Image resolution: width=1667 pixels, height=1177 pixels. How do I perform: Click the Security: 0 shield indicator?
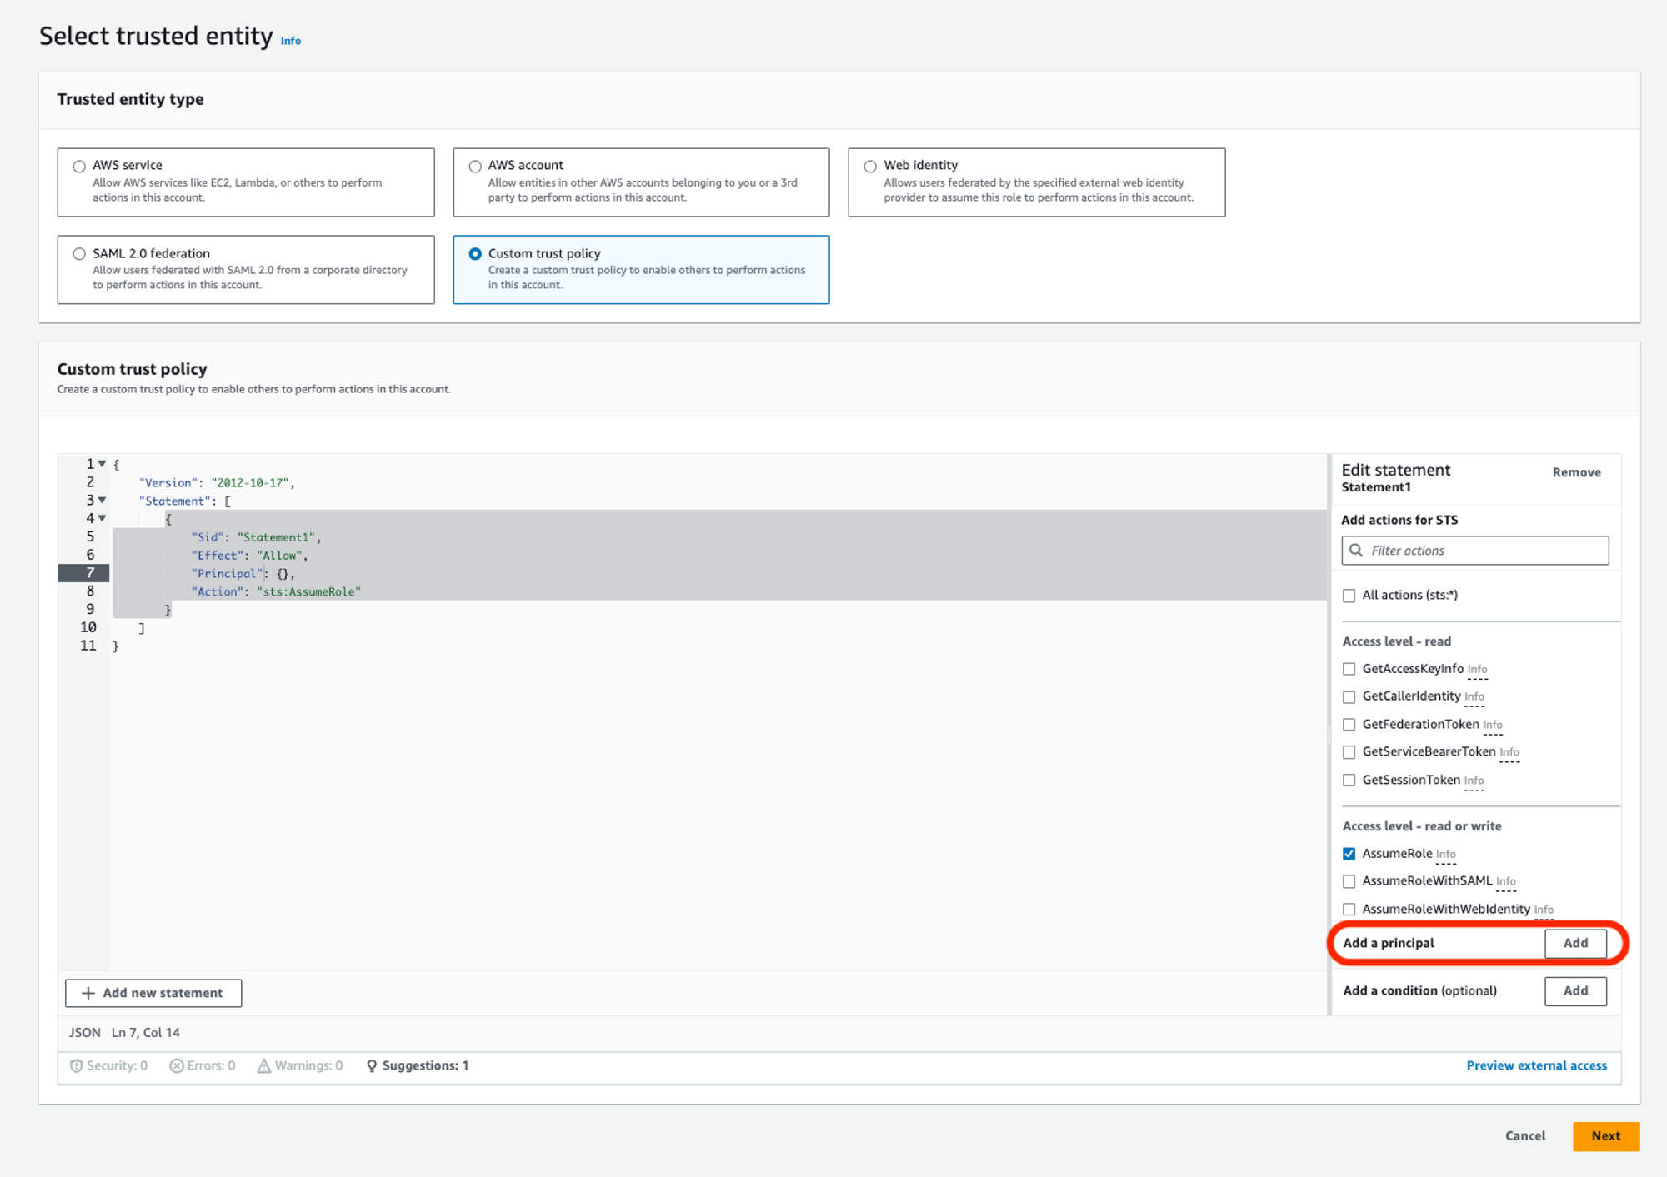pyautogui.click(x=108, y=1065)
